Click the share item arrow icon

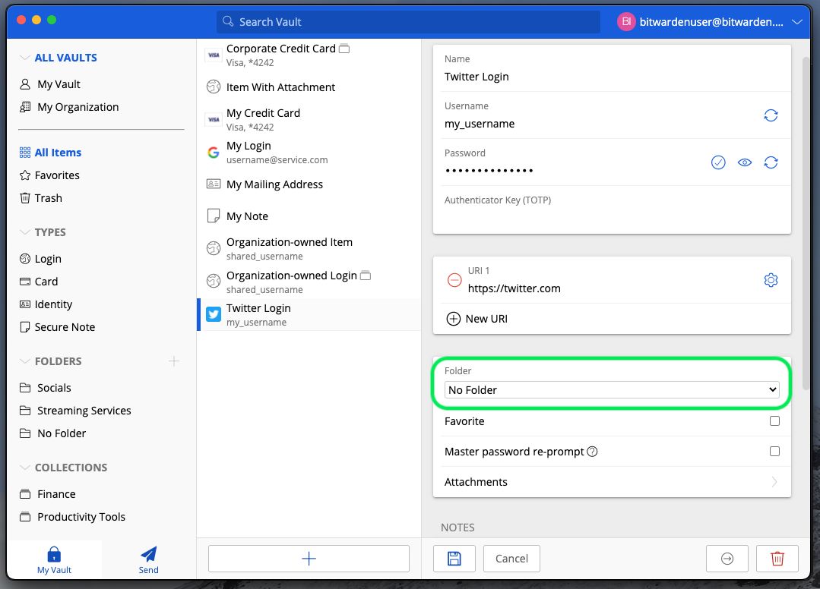pyautogui.click(x=727, y=559)
